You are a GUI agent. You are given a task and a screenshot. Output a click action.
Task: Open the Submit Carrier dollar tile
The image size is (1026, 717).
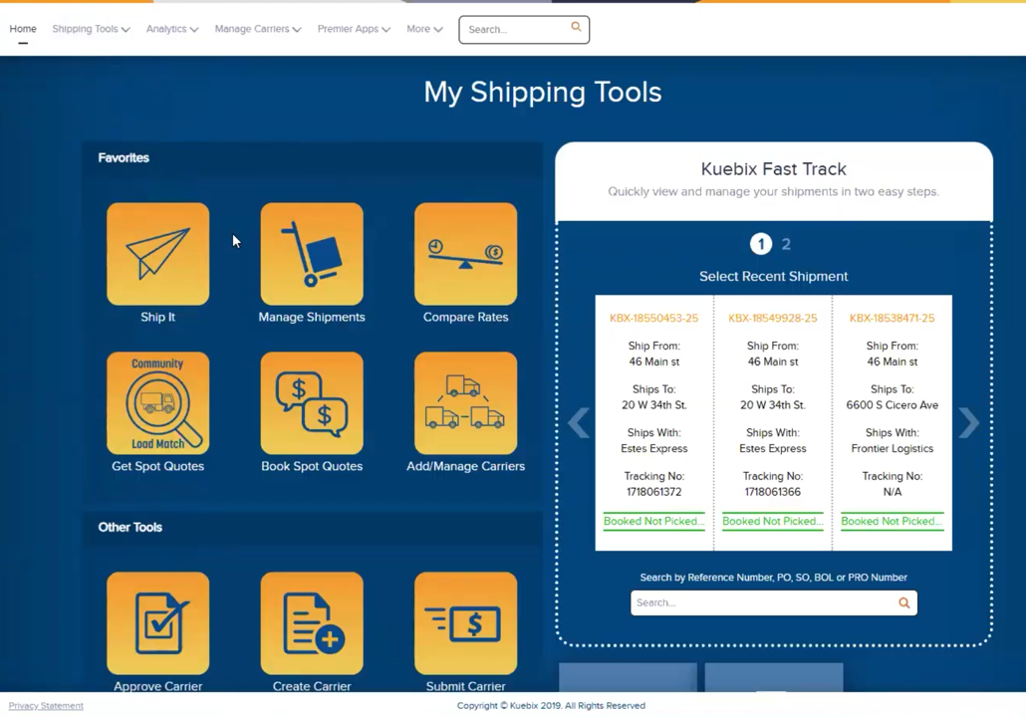465,623
